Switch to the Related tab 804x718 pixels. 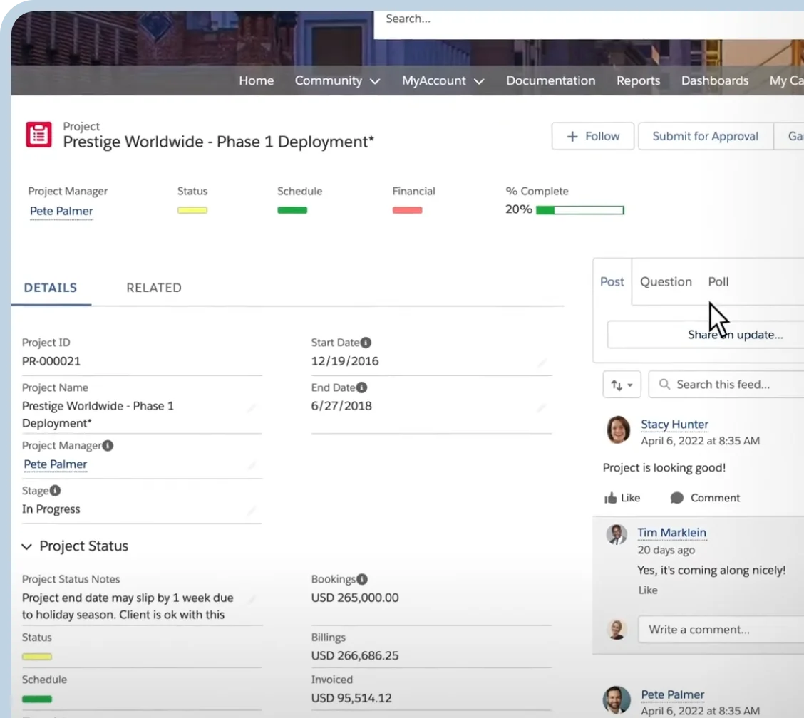coord(154,288)
